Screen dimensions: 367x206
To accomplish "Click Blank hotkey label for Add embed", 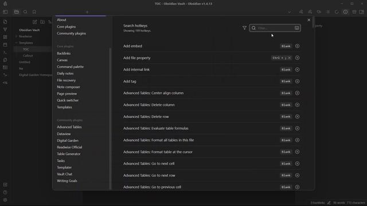I will click(286, 46).
